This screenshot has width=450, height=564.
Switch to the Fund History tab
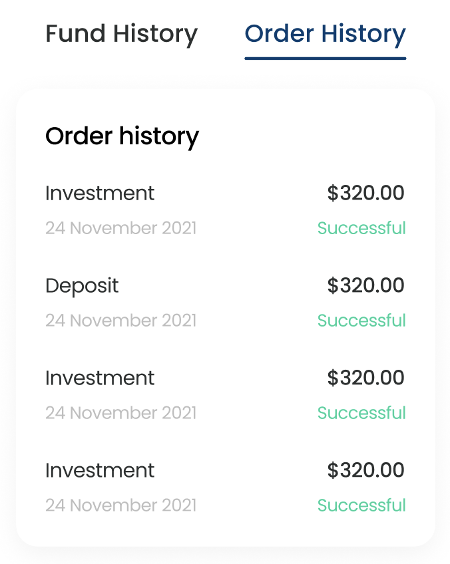[x=121, y=34]
